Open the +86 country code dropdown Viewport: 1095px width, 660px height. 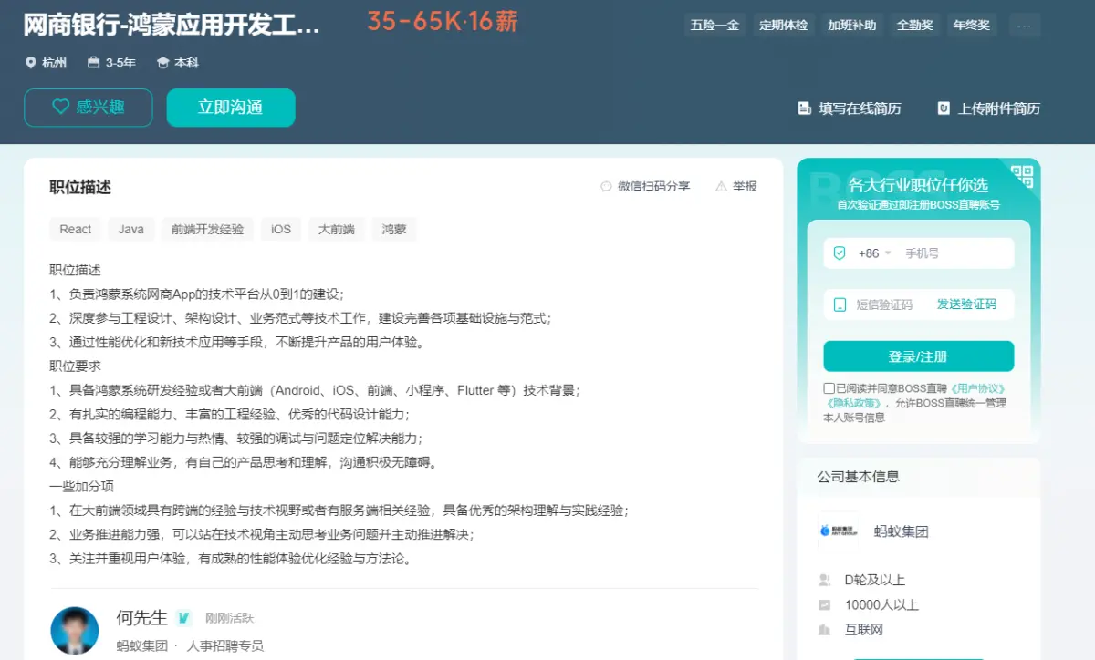[x=874, y=253]
